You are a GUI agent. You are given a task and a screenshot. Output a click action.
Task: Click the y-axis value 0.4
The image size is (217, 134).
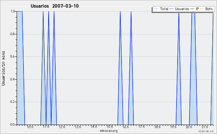click(x=13, y=79)
